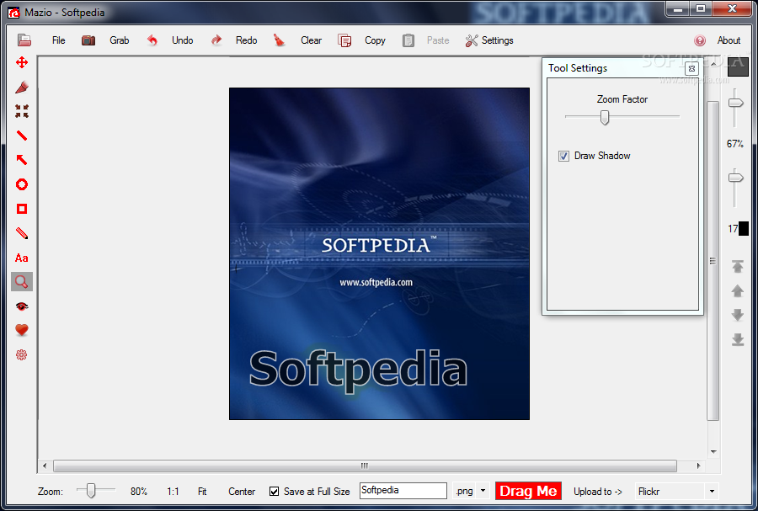
Task: Move item down one level arrow
Action: [x=737, y=315]
